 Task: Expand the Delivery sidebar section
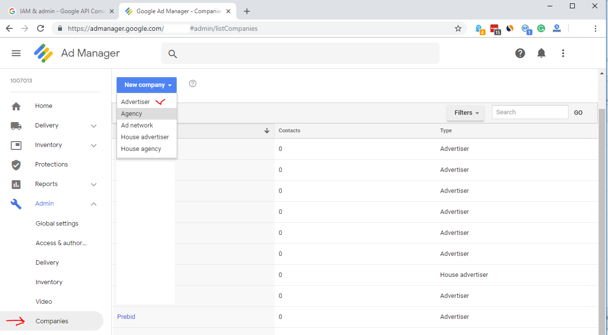click(94, 126)
